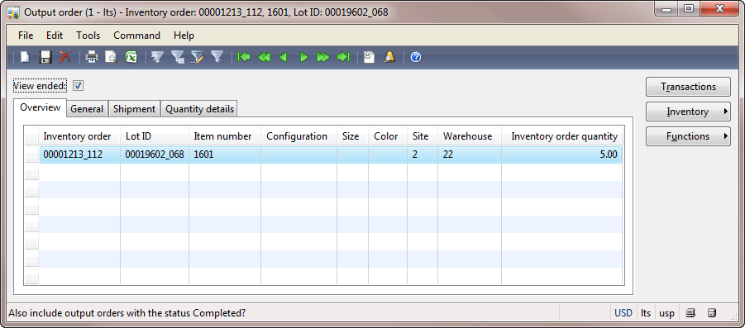
Task: Click the Save floppy disk icon
Action: pos(45,58)
